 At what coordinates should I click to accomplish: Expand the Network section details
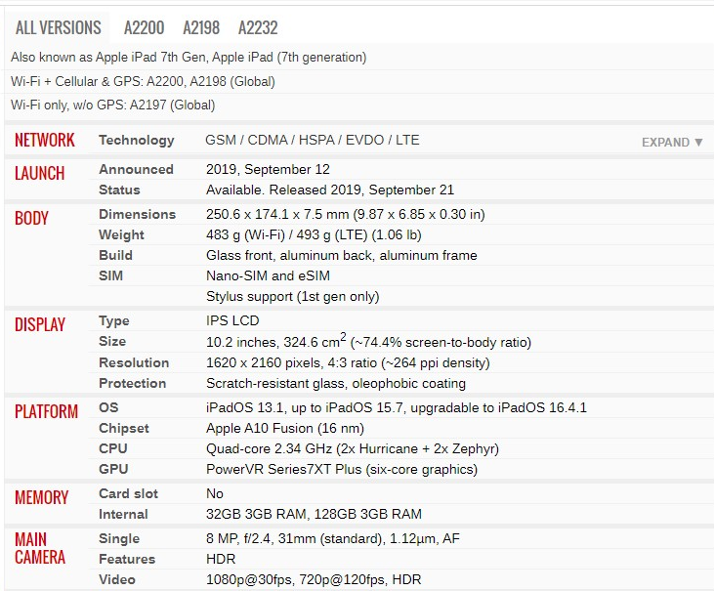pos(672,142)
